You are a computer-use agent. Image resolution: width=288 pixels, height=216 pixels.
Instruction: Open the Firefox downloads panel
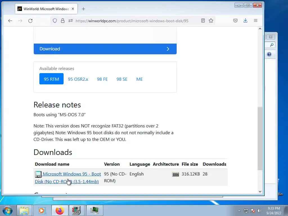[245, 21]
